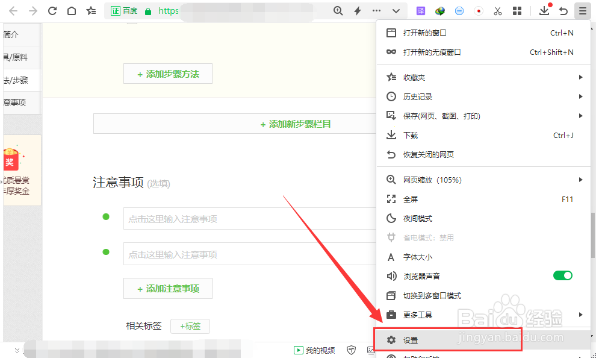Expand the 更多工具 submenu
This screenshot has width=596, height=358.
tap(417, 314)
